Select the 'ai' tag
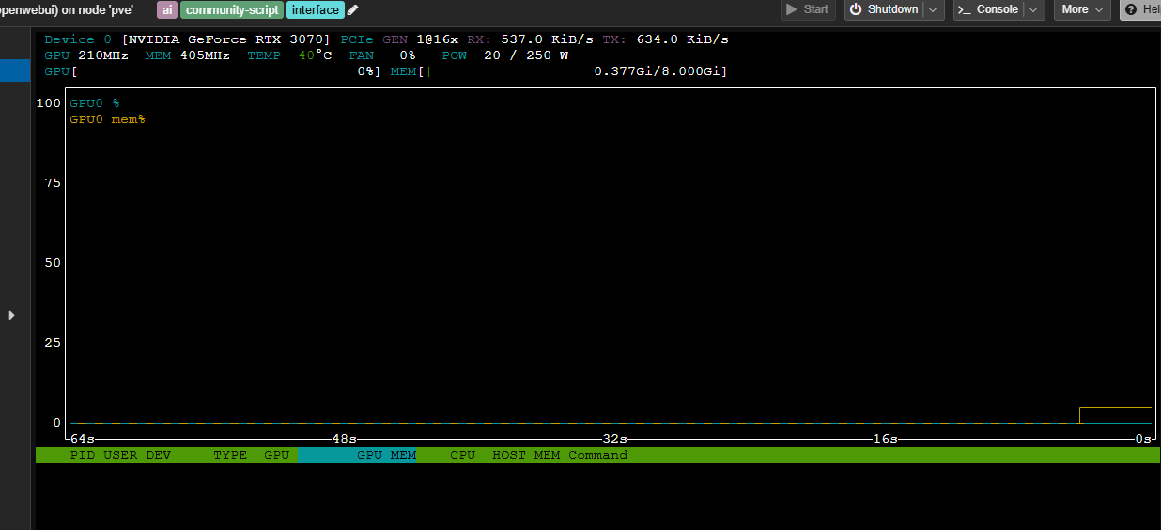The image size is (1161, 530). point(167,10)
